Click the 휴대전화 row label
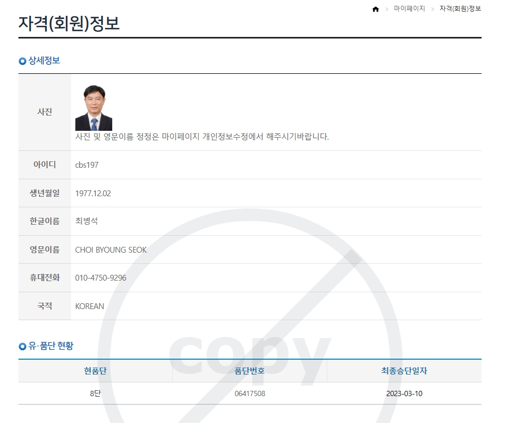This screenshot has width=519, height=423. click(45, 277)
